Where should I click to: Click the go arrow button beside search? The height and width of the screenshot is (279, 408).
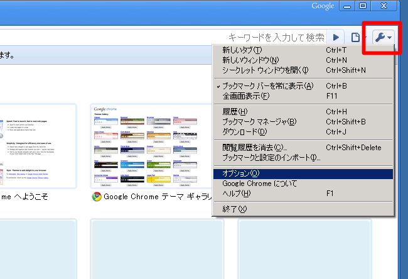tap(337, 38)
